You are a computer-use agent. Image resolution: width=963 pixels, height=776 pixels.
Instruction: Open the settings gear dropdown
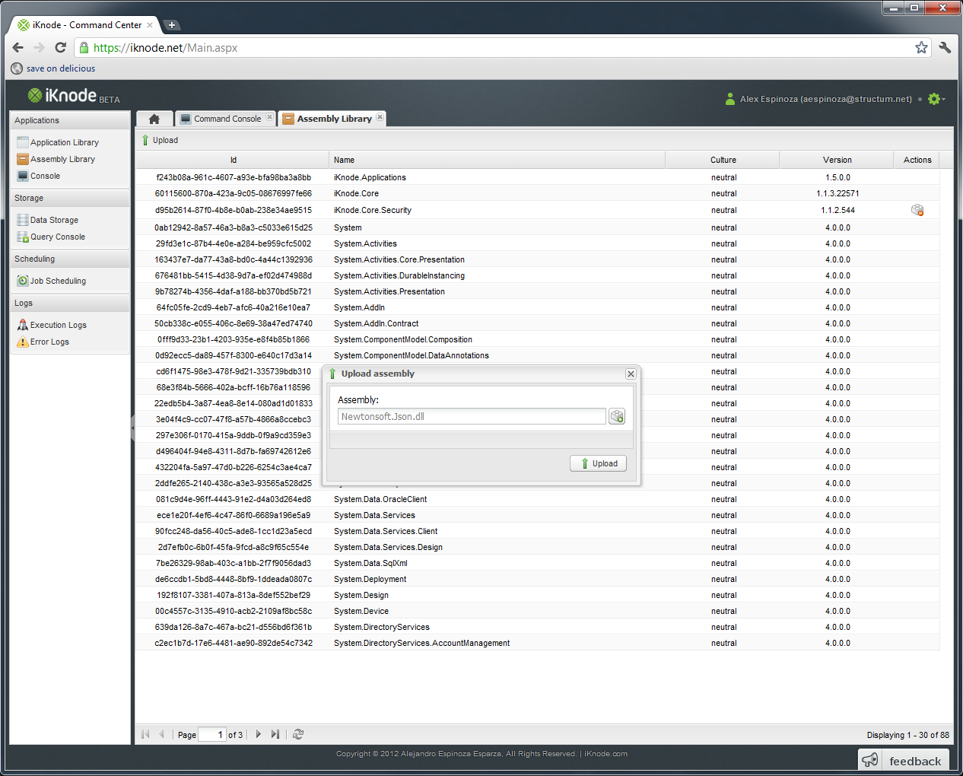coord(935,99)
